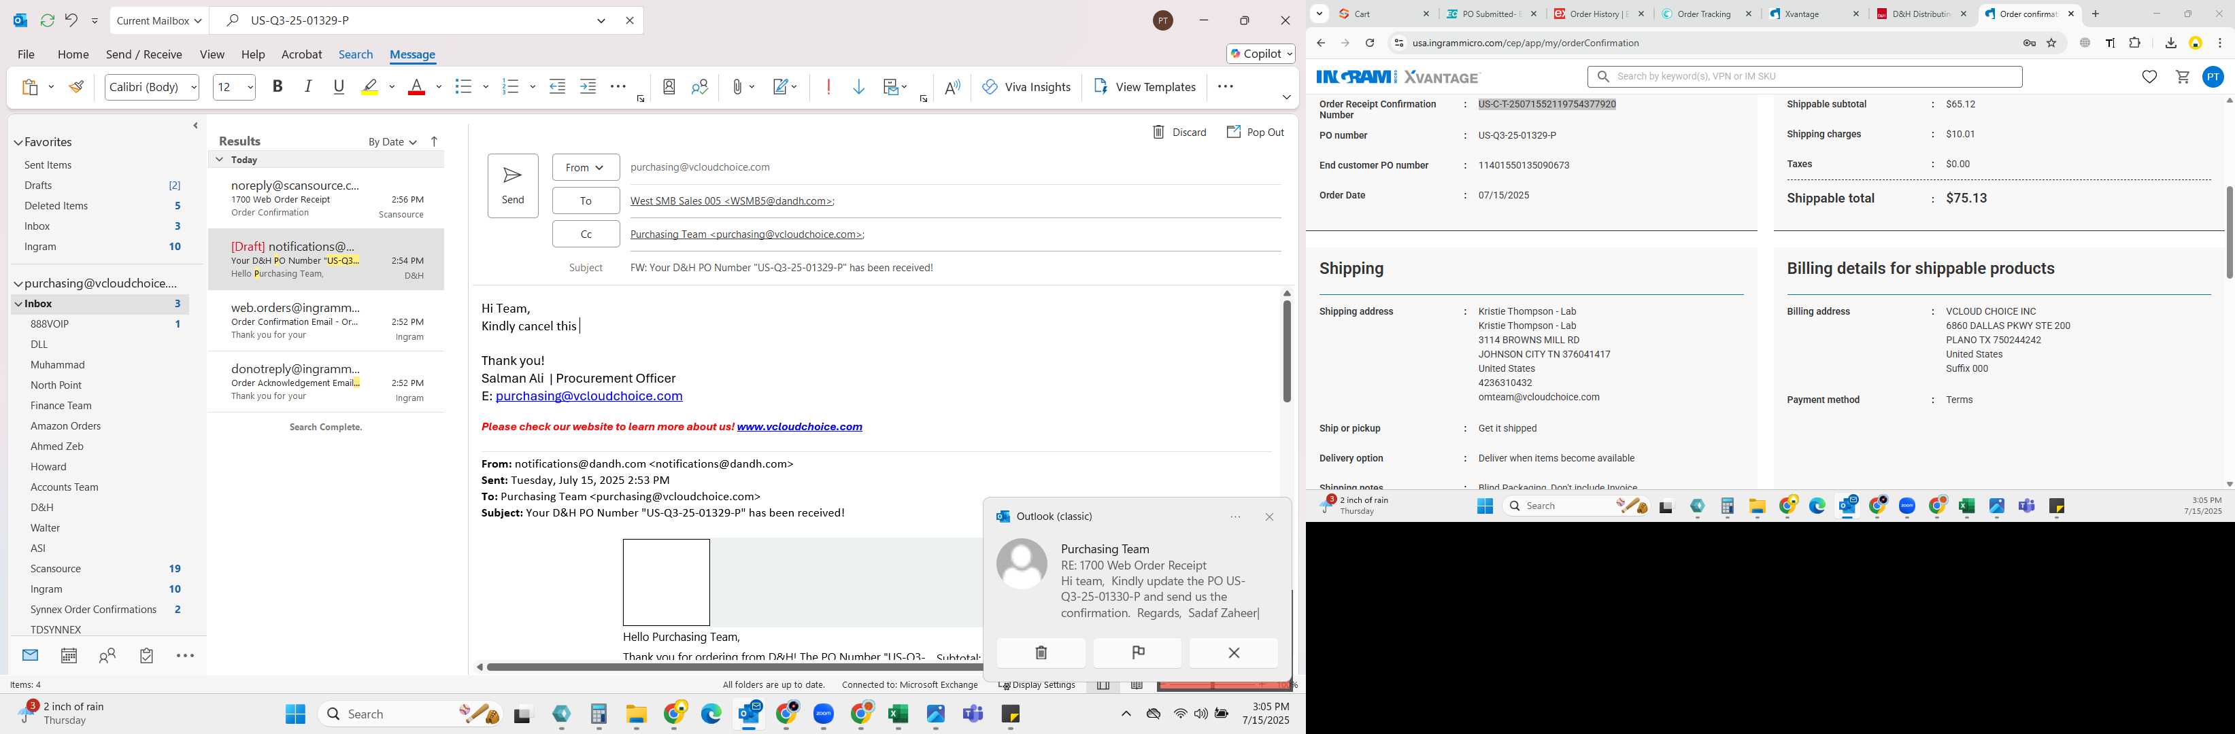
Task: Switch to Calendar view icon
Action: 69,656
